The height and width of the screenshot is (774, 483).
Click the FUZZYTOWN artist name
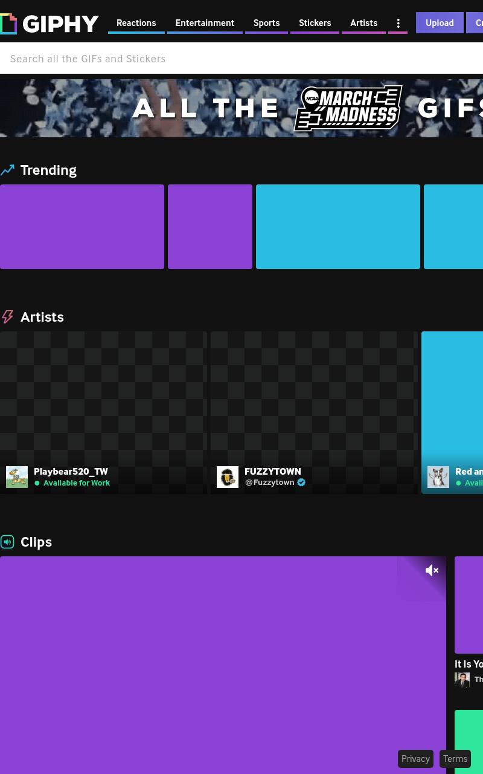[273, 471]
